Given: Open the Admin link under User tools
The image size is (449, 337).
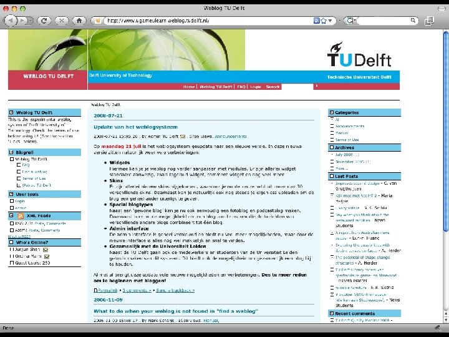Looking at the screenshot, I should click(21, 208).
